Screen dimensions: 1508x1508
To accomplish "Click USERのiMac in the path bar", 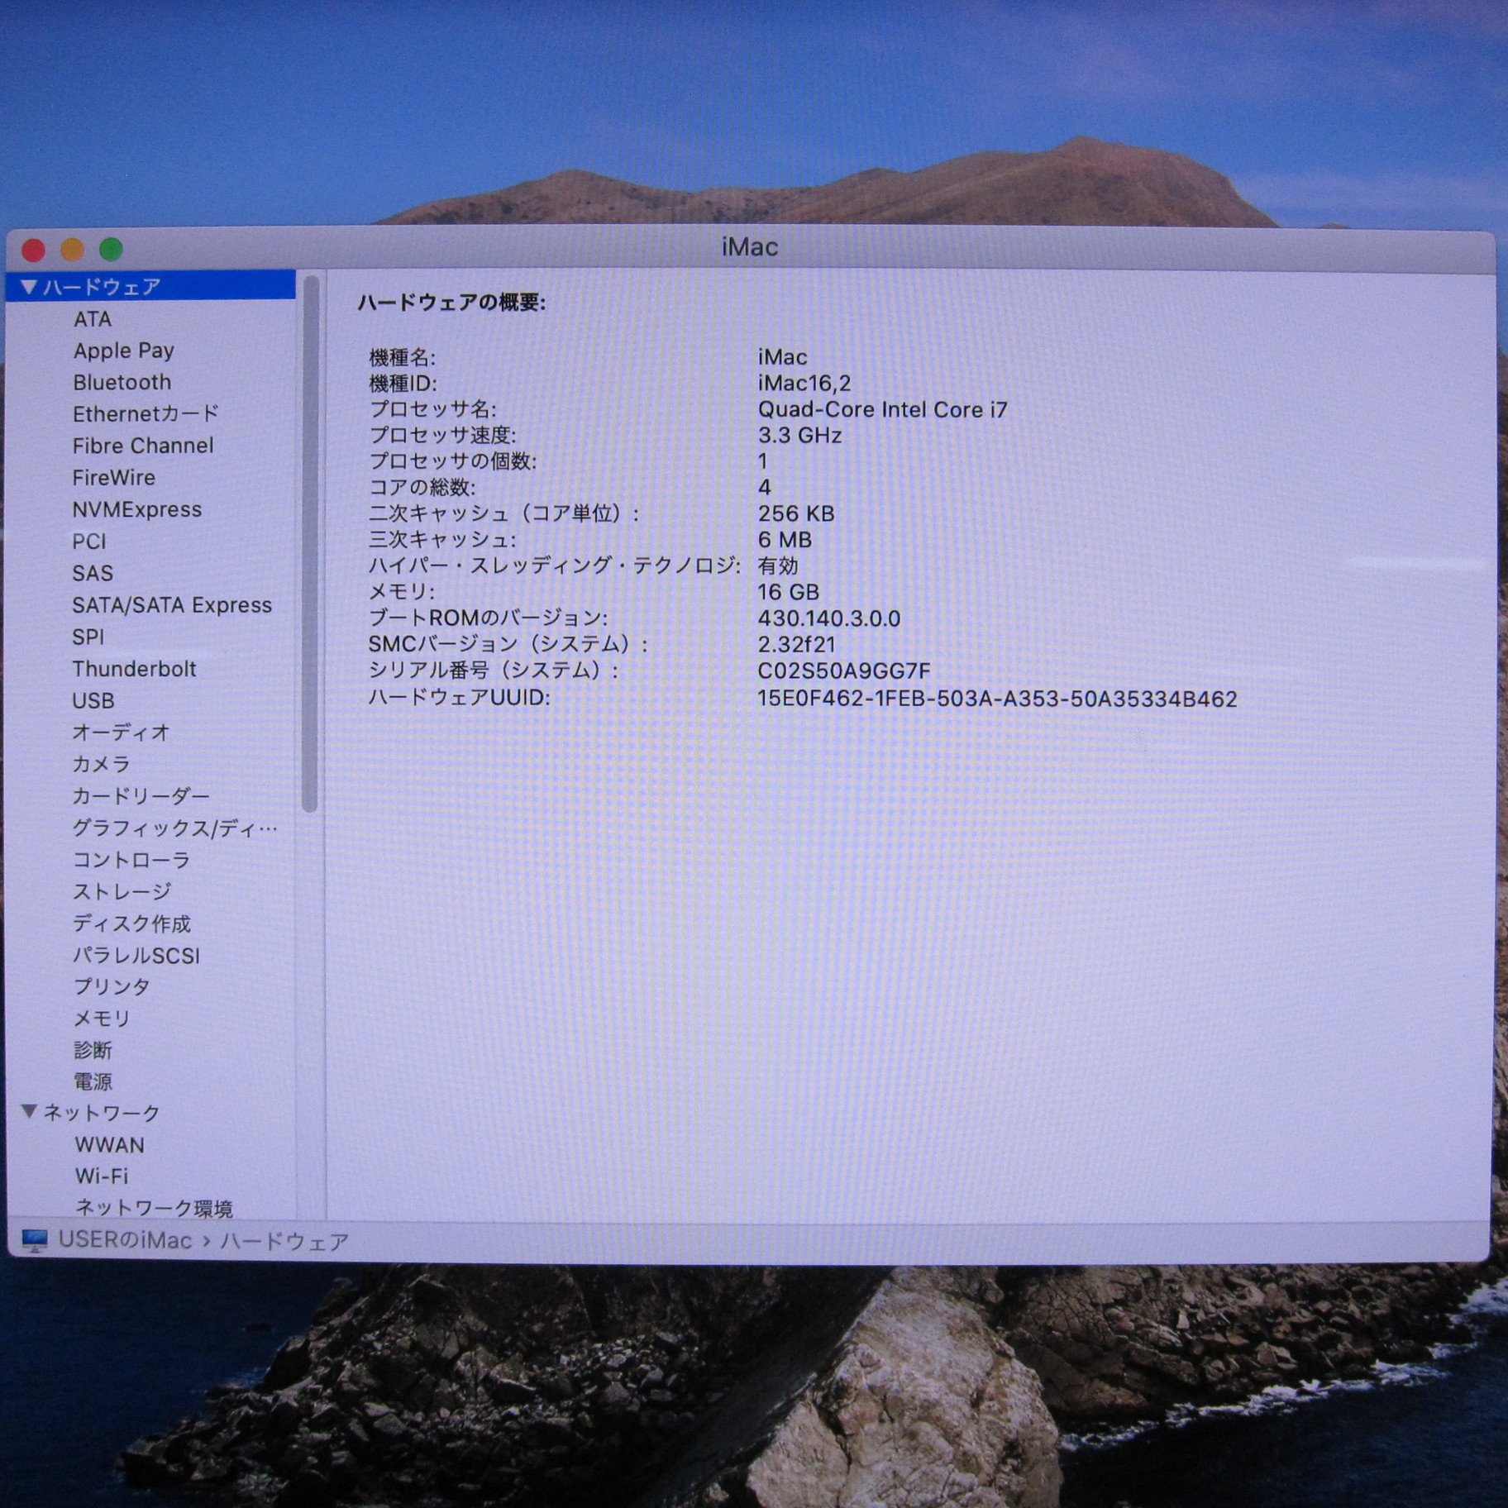I will click(125, 1241).
